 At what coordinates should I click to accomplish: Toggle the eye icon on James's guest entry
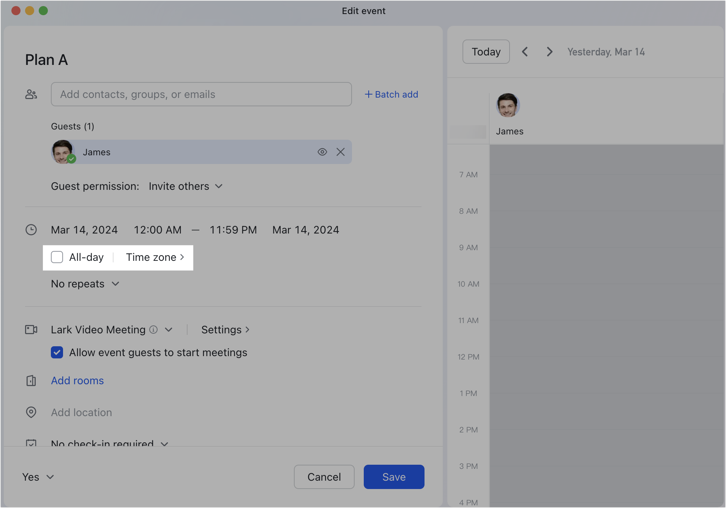322,152
